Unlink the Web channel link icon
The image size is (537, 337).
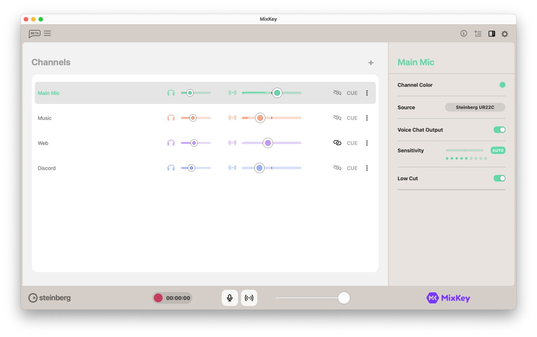pyautogui.click(x=337, y=143)
